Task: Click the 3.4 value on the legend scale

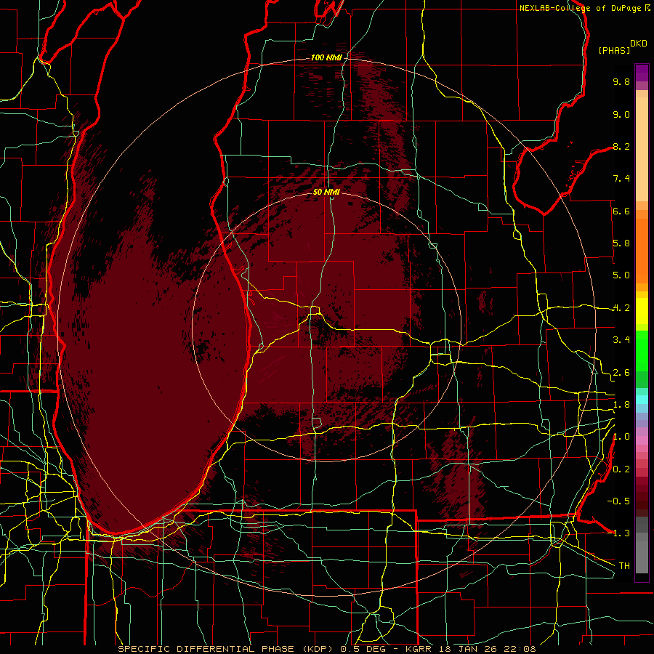Action: tap(621, 340)
